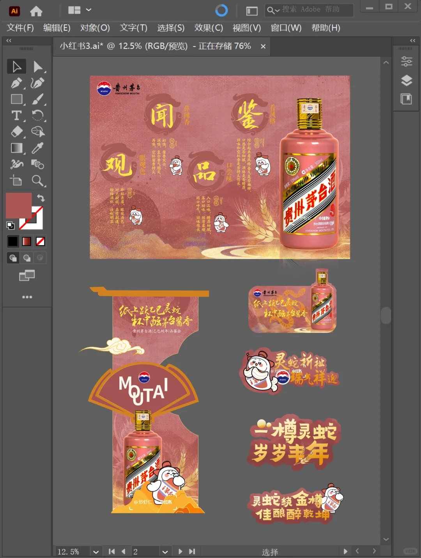Open the Properties panel icon
Viewport: 421px width, 558px height.
pos(407,61)
